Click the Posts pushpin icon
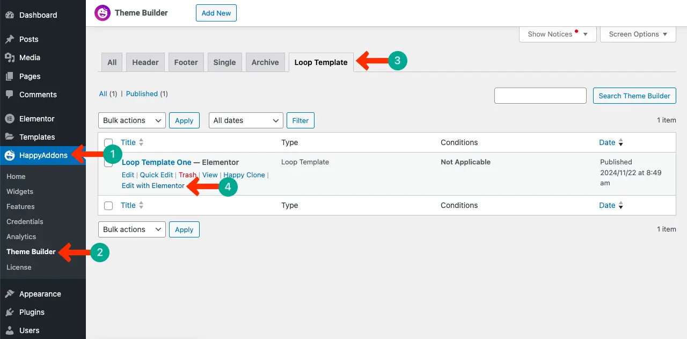 (10, 39)
